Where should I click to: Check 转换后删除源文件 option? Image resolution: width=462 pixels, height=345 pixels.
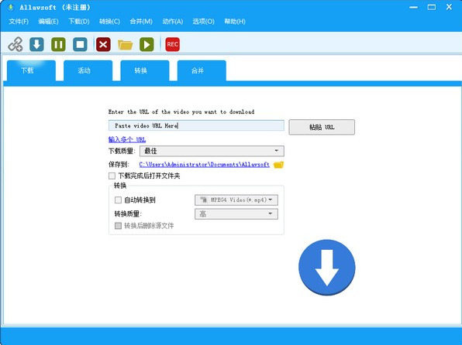[118, 226]
